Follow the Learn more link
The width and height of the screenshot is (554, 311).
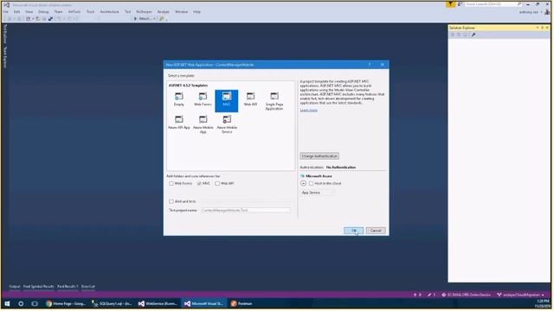(309, 111)
